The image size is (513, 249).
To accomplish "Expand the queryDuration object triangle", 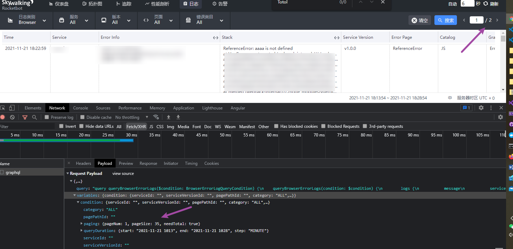I will pos(82,231).
